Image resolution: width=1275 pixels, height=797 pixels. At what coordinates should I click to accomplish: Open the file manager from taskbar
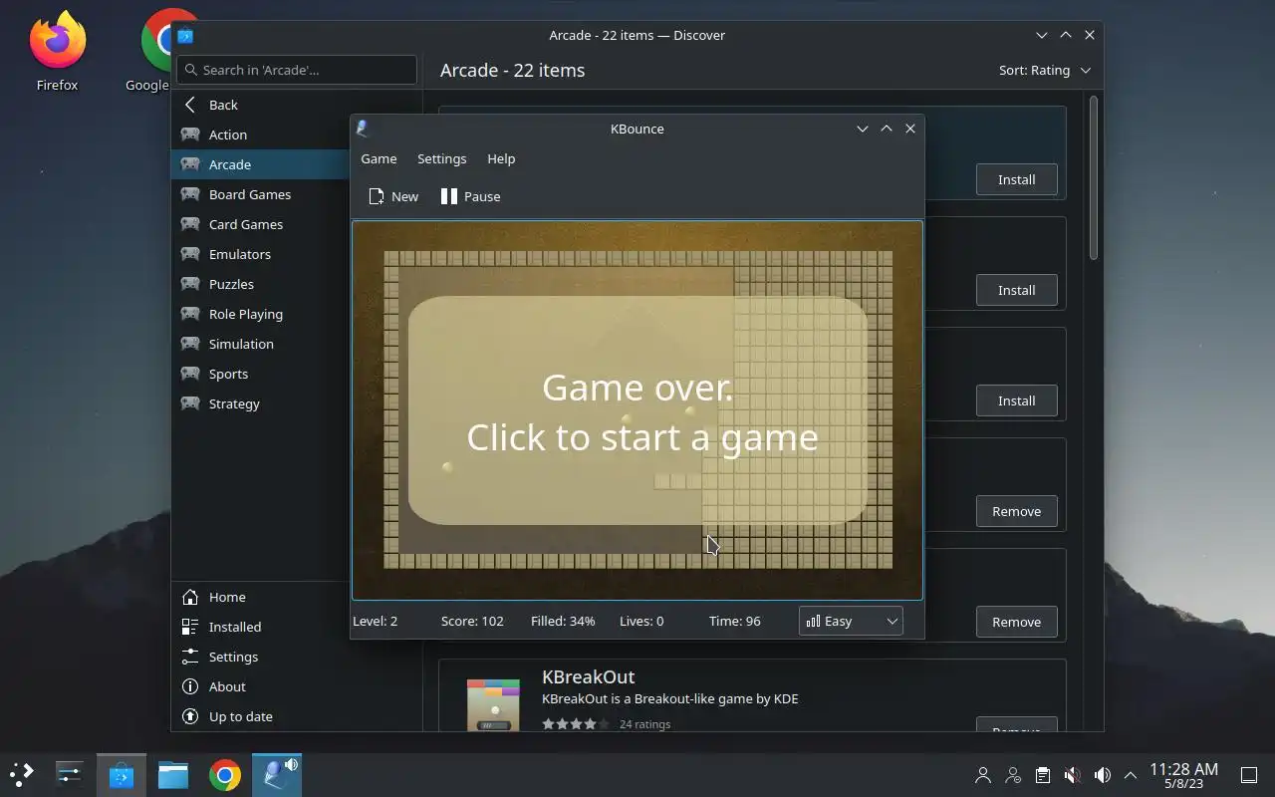click(x=173, y=774)
